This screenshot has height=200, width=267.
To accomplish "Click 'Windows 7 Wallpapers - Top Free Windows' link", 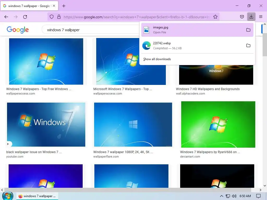I will pos(39,89).
